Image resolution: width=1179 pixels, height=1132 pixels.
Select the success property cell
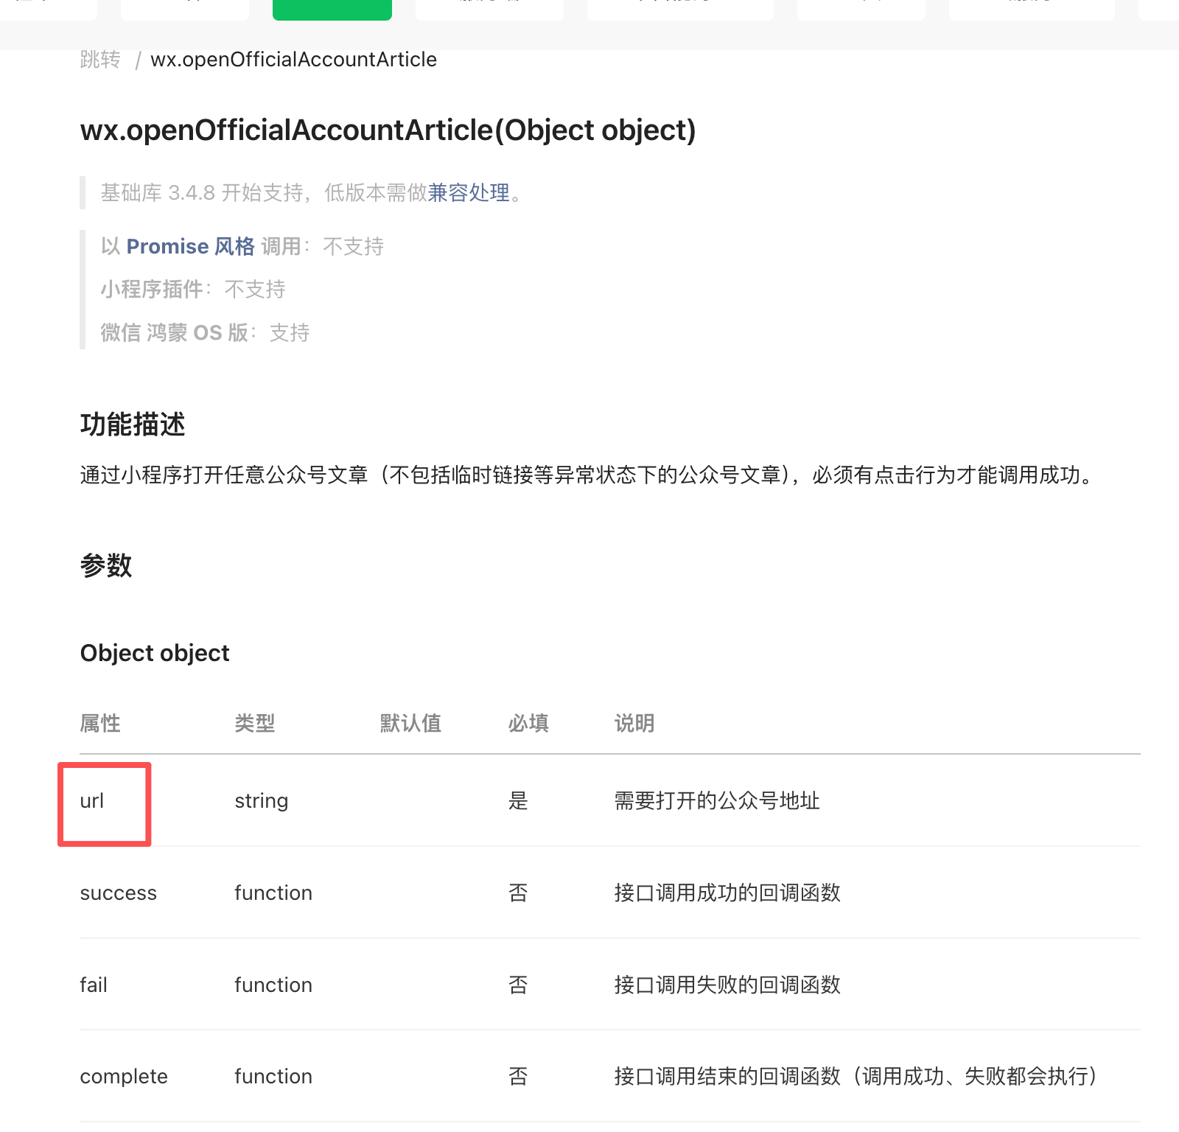(119, 893)
